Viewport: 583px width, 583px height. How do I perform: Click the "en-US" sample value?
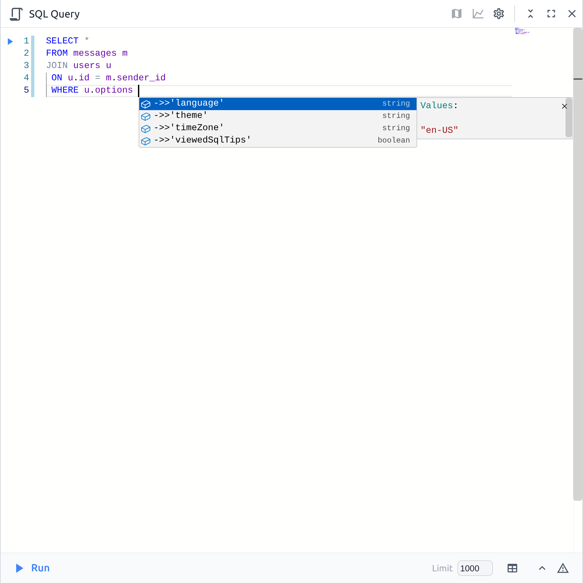point(439,130)
